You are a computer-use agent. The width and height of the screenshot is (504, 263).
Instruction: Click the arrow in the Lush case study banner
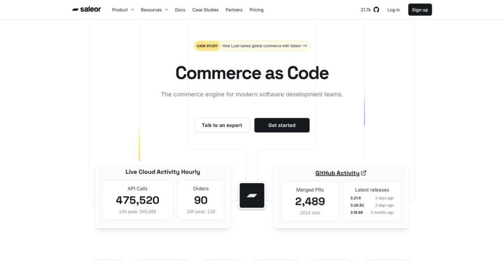[x=305, y=46]
